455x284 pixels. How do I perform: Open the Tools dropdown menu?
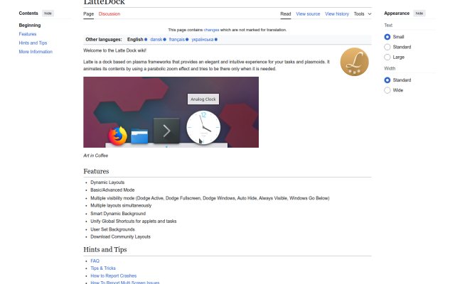click(363, 14)
